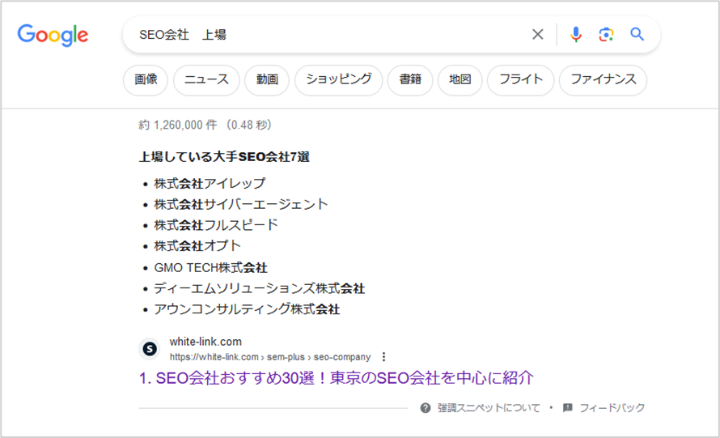Switch to the ニュース filter tab
720x438 pixels.
pos(206,80)
